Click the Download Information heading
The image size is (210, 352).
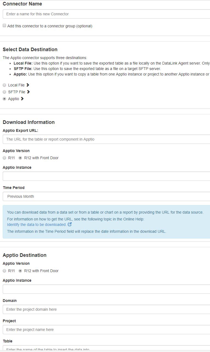[x=29, y=122]
